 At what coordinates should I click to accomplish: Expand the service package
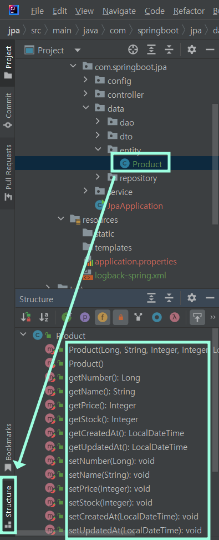point(85,191)
